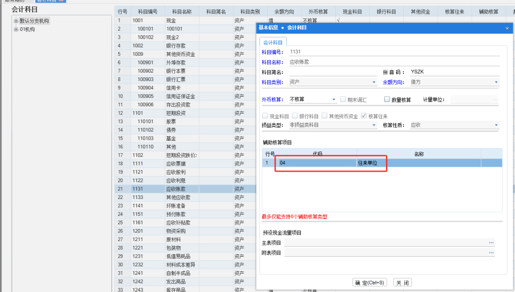
Task: Select 01机构 in the tree
Action: click(x=27, y=29)
